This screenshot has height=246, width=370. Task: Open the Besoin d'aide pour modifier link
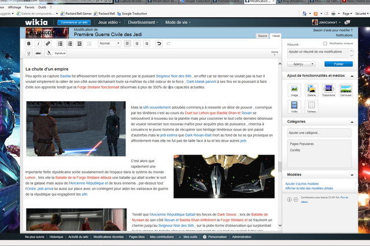(333, 30)
